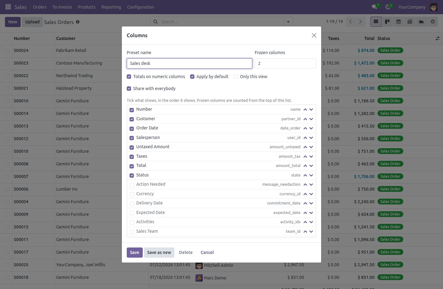Switch to calendar view

point(398,22)
